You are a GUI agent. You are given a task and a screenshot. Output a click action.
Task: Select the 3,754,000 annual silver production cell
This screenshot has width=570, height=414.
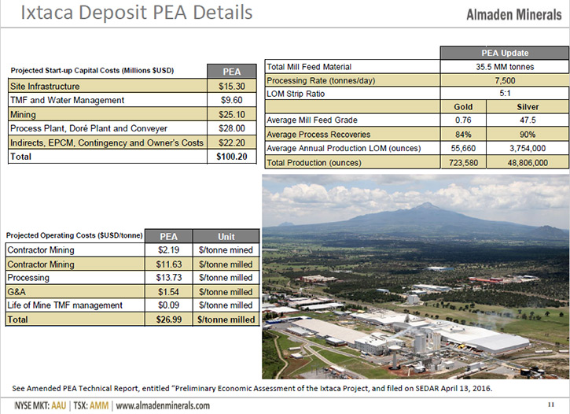(x=528, y=149)
